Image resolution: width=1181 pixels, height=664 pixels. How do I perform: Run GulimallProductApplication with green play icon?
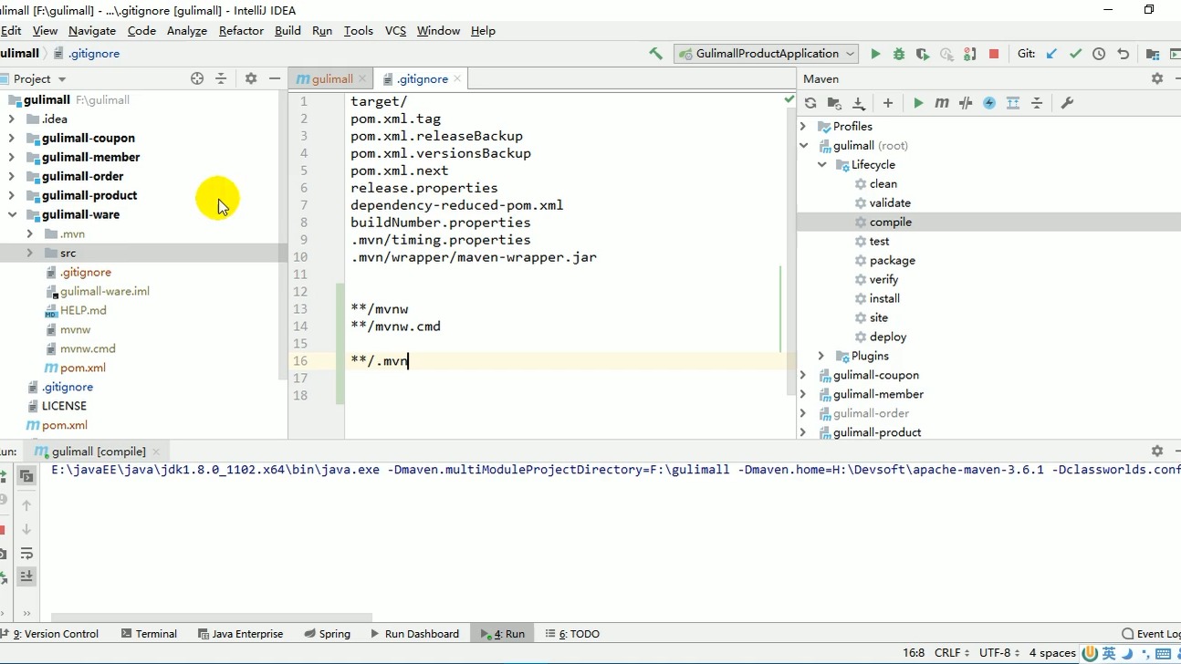tap(875, 54)
